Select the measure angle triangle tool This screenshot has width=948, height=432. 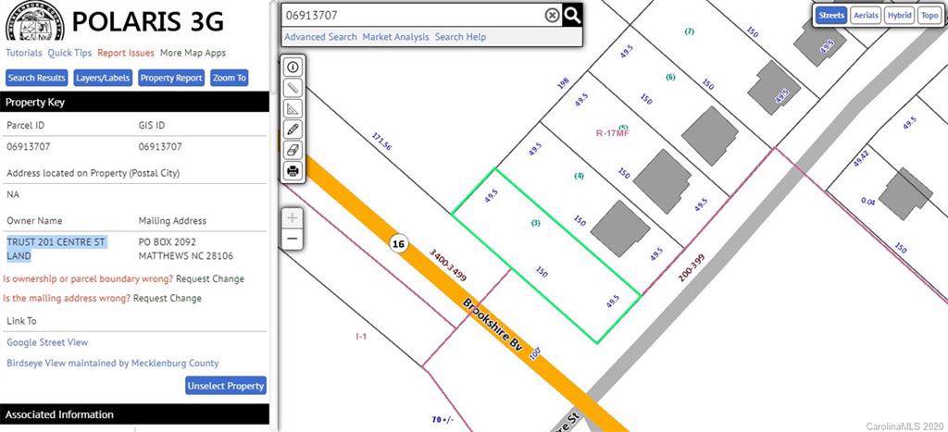click(293, 109)
